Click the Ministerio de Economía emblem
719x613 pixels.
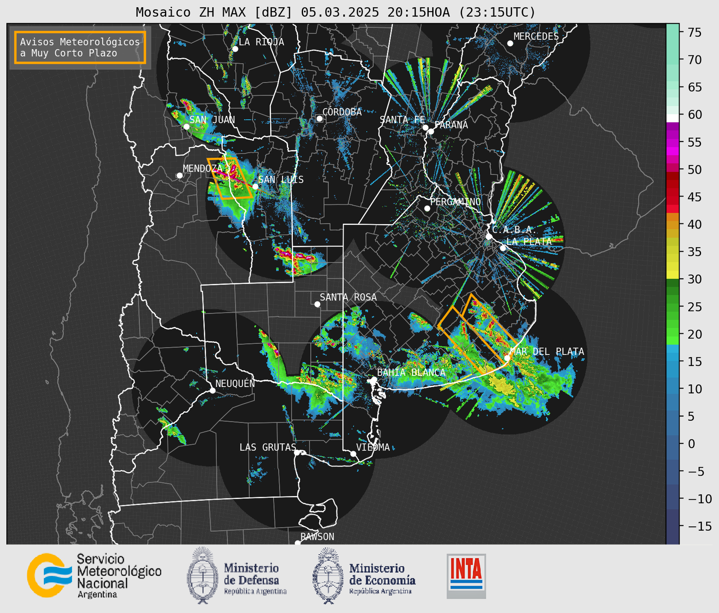[328, 575]
